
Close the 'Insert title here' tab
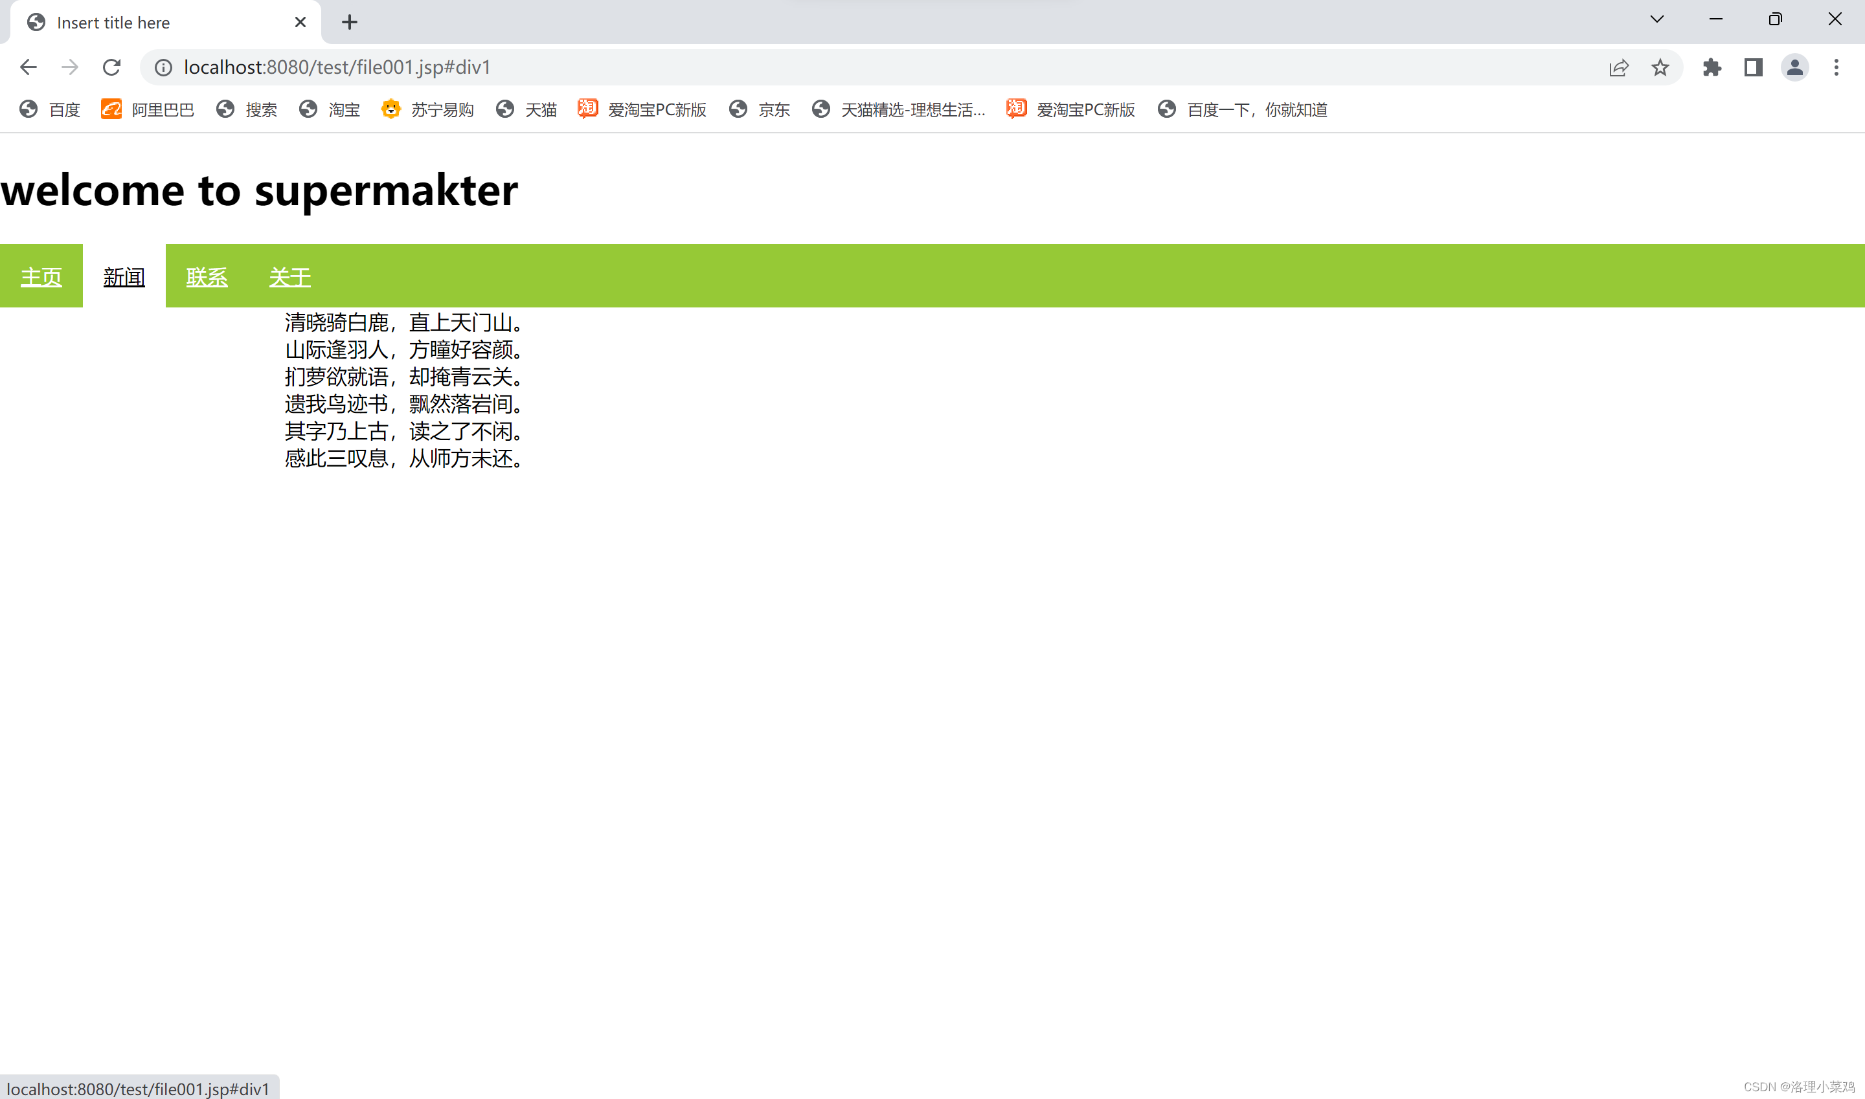coord(300,22)
